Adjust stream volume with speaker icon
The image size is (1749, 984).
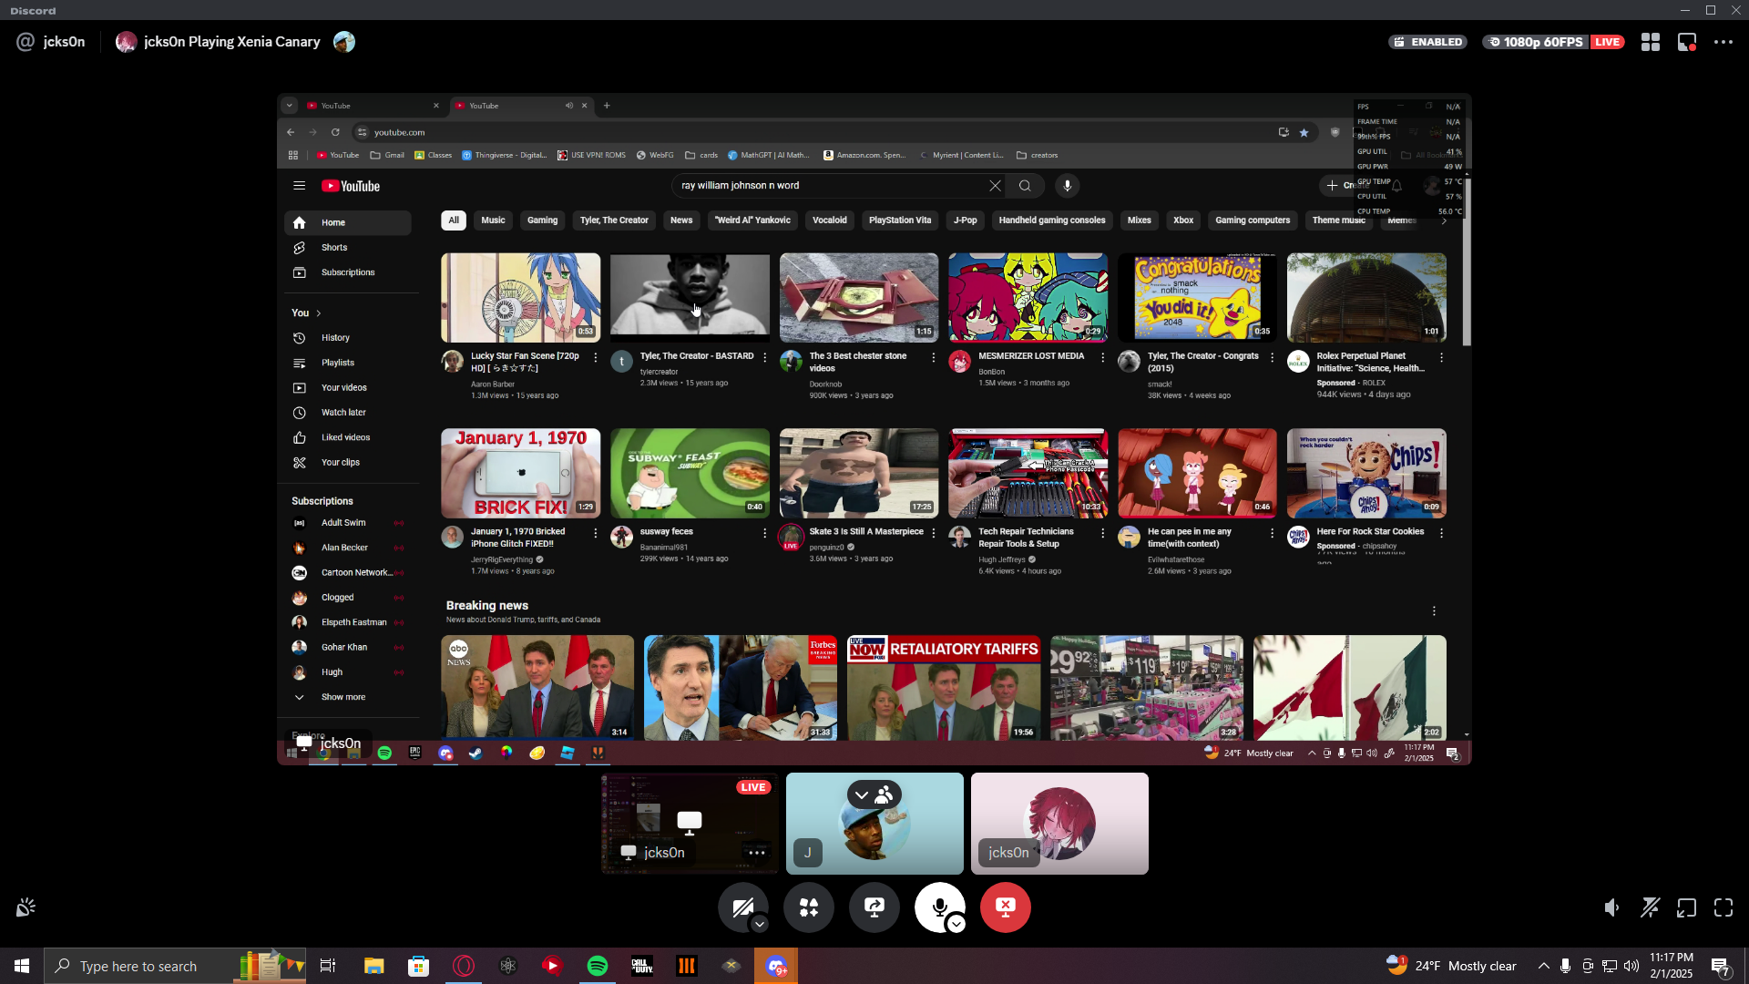pyautogui.click(x=1611, y=907)
